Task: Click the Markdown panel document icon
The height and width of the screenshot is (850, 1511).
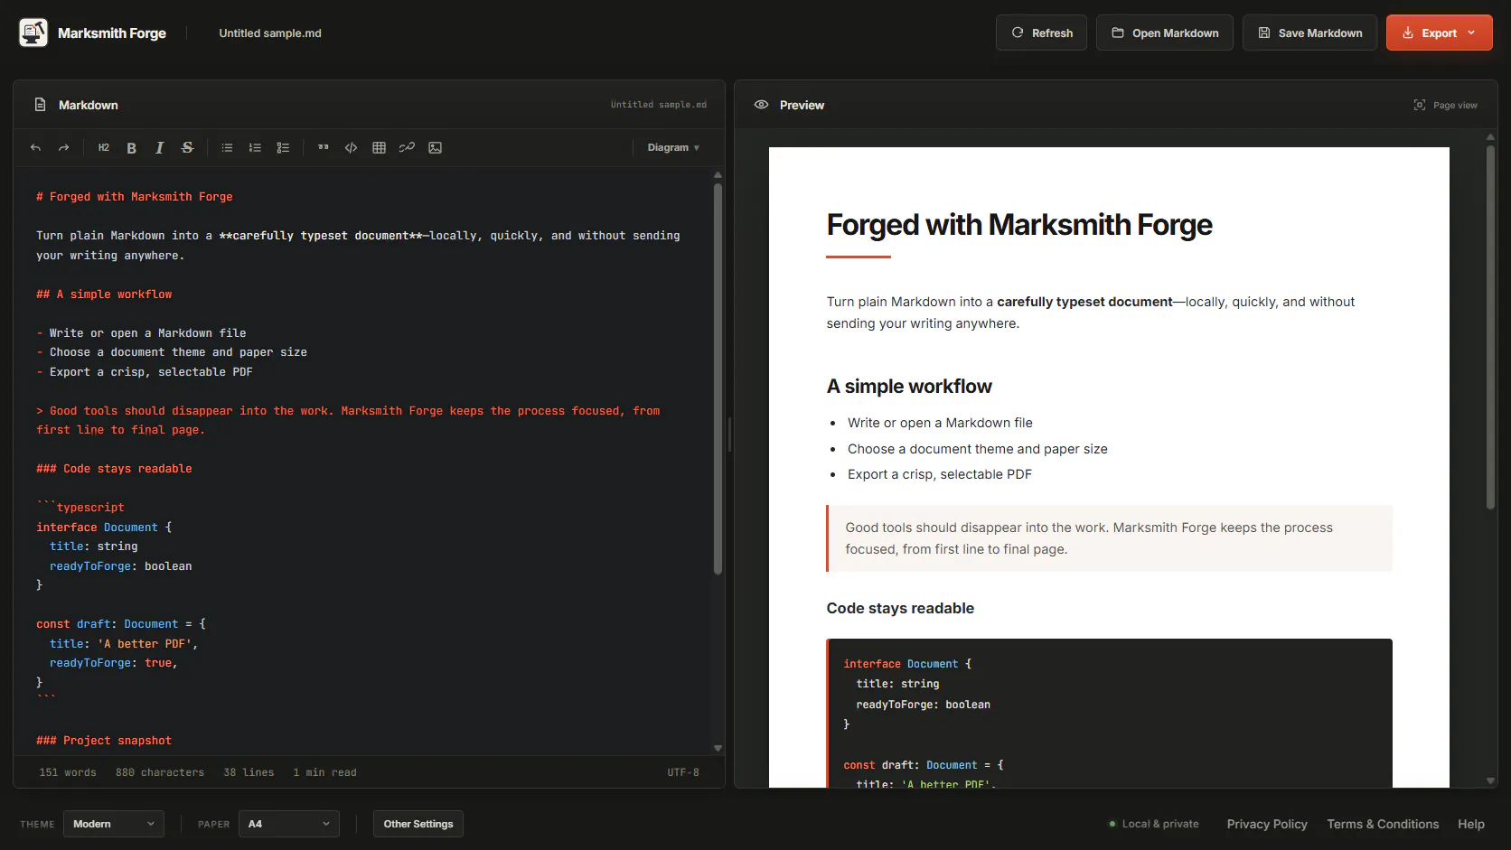Action: click(40, 105)
